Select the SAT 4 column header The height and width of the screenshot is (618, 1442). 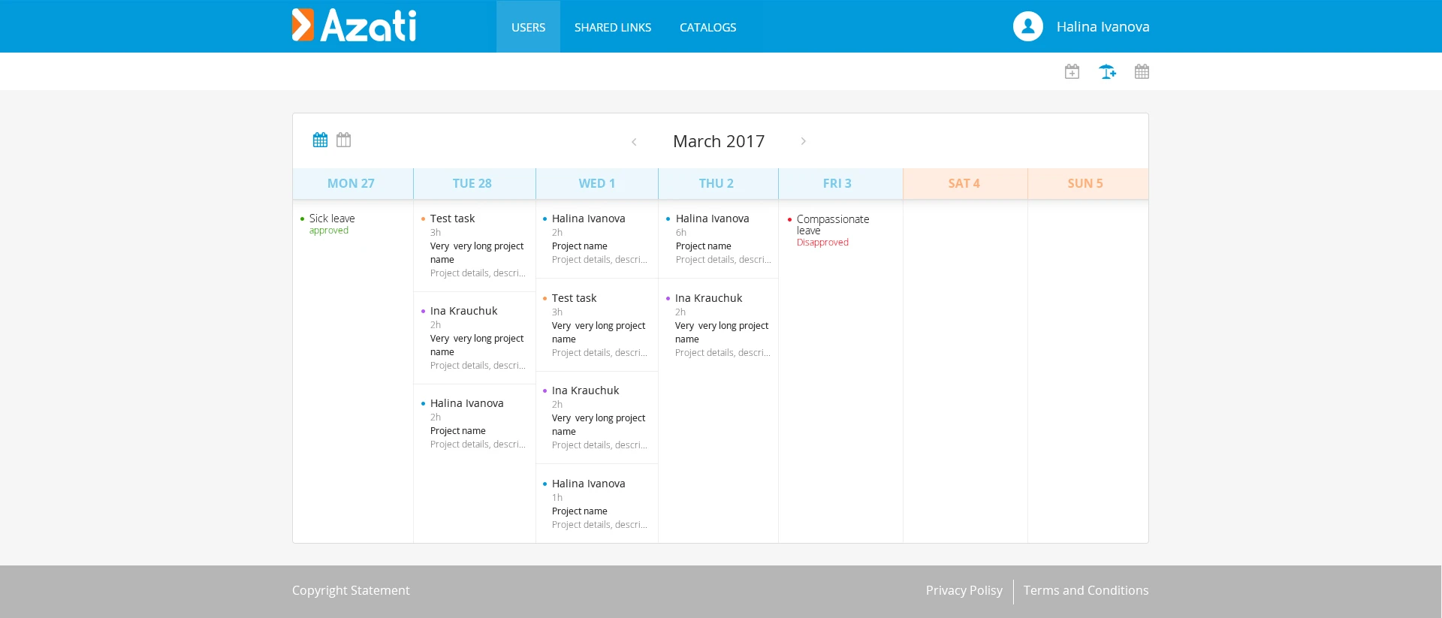click(964, 183)
